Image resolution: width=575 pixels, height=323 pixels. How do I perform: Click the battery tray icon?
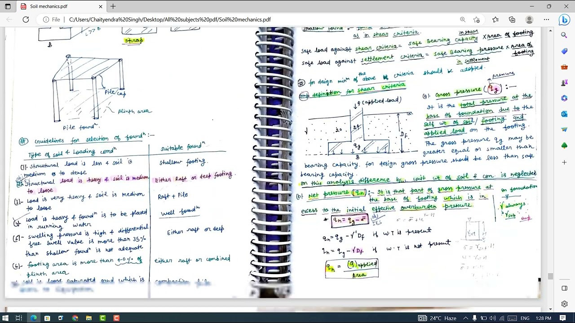[484, 318]
